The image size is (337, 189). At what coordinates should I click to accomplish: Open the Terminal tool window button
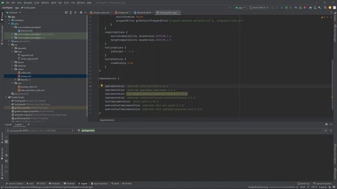[x=69, y=184]
